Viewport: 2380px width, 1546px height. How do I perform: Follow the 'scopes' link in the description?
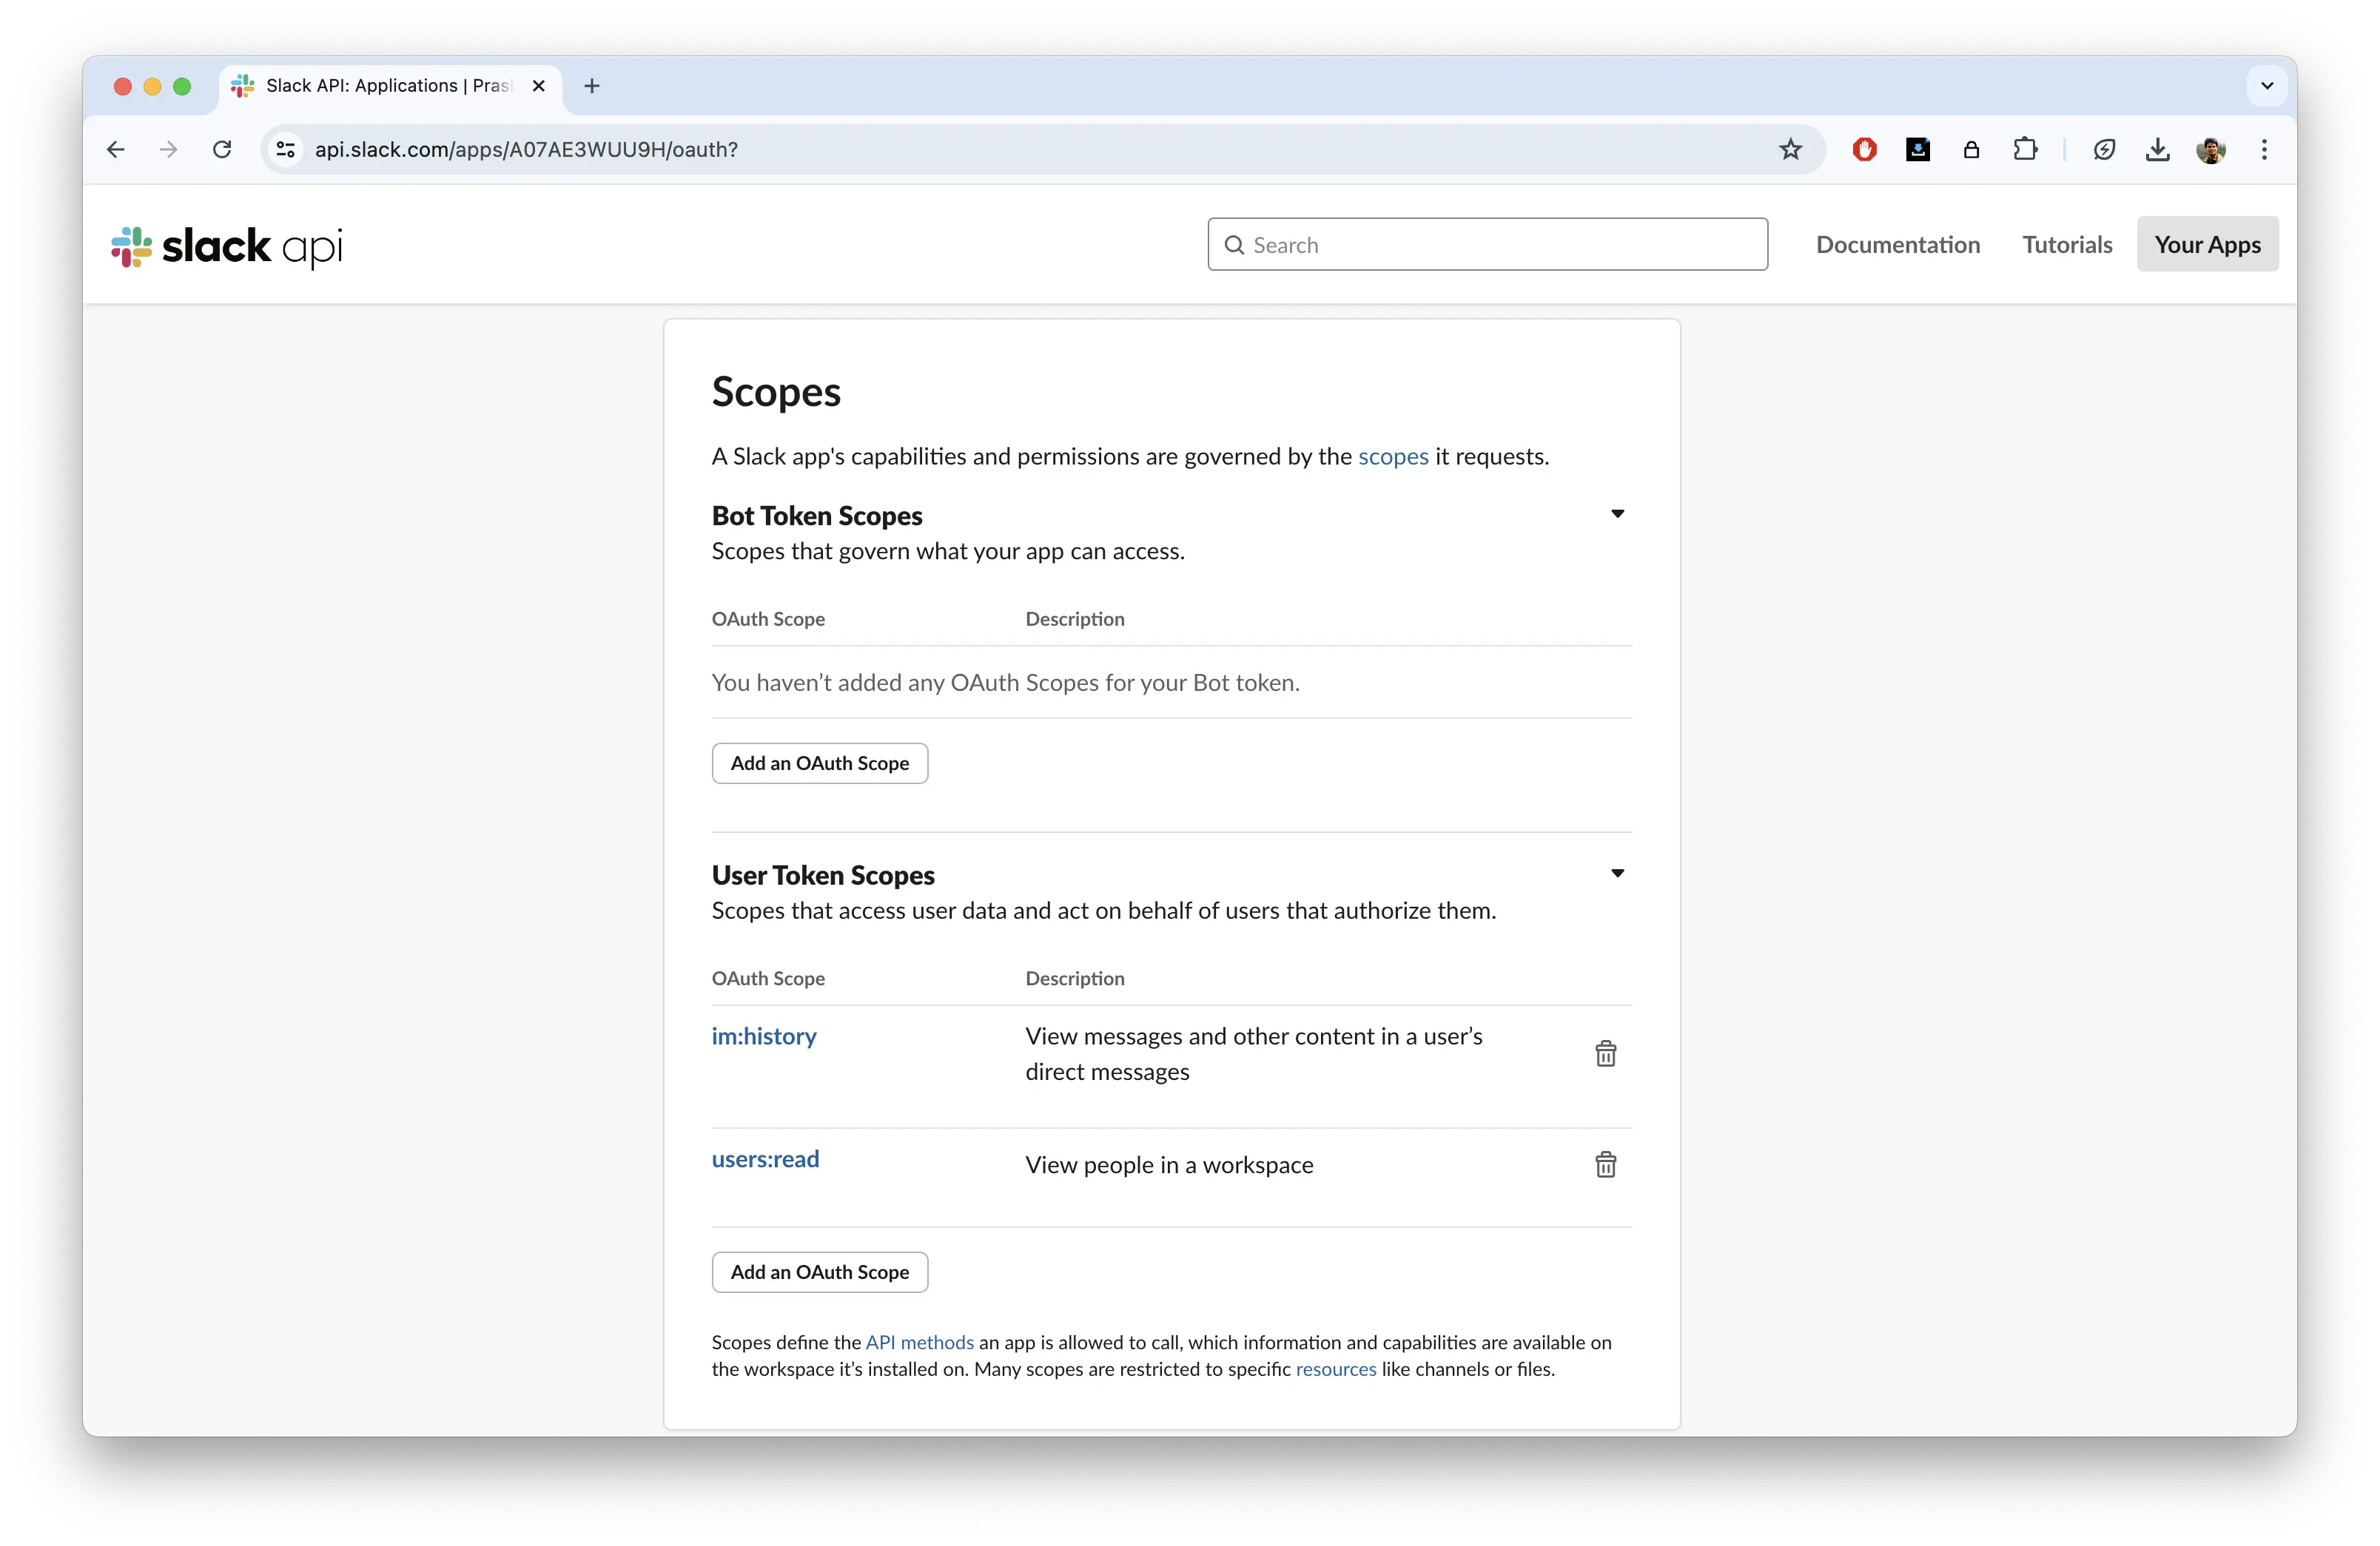1392,456
